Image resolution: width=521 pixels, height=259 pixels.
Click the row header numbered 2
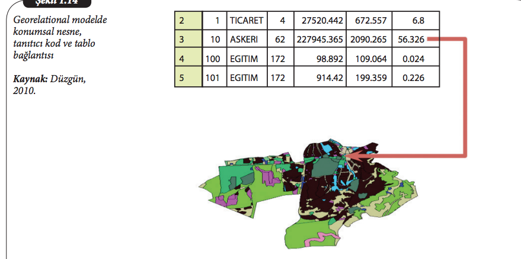click(x=188, y=21)
